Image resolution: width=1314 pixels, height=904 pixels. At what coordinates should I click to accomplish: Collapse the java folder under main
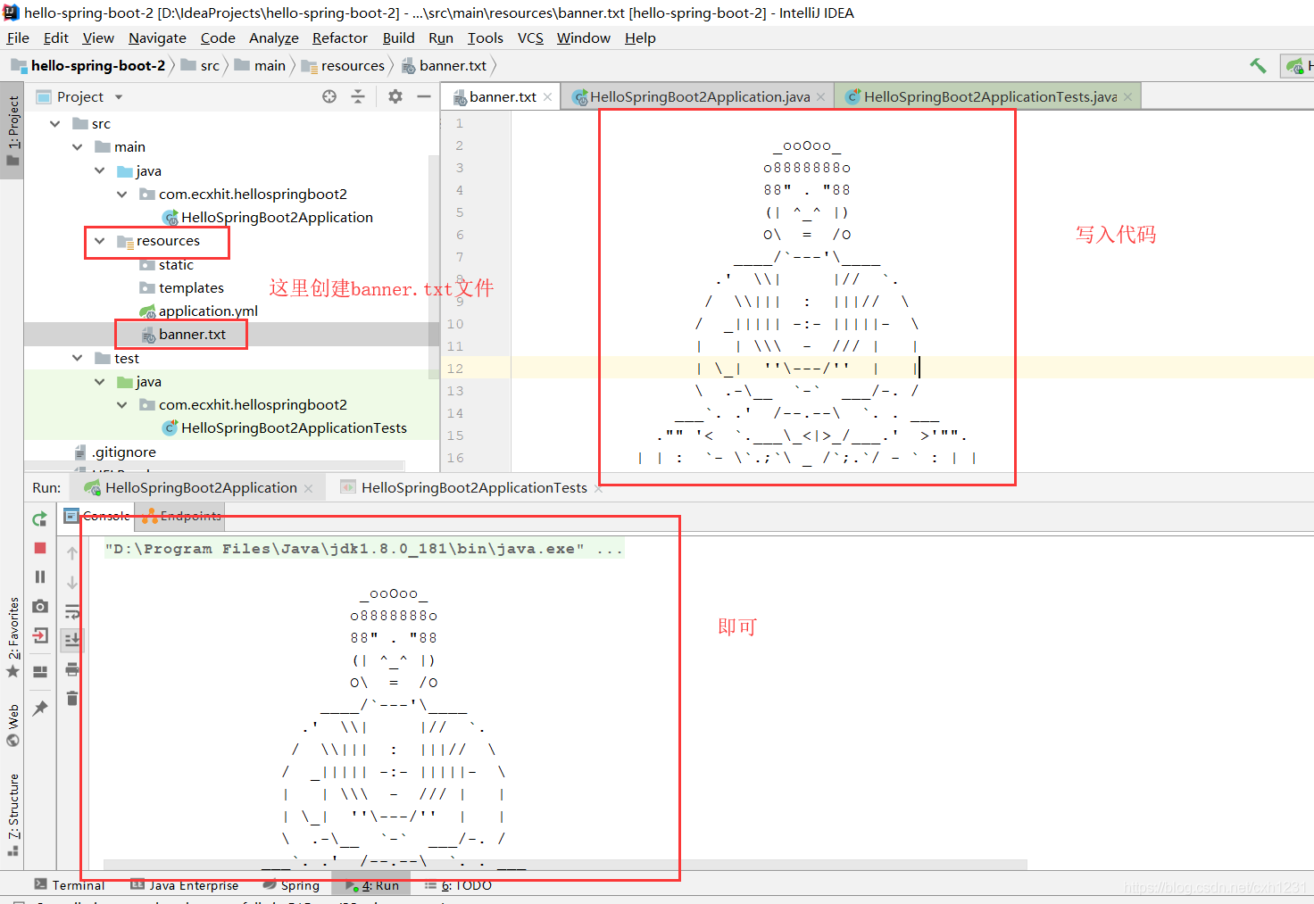(100, 170)
